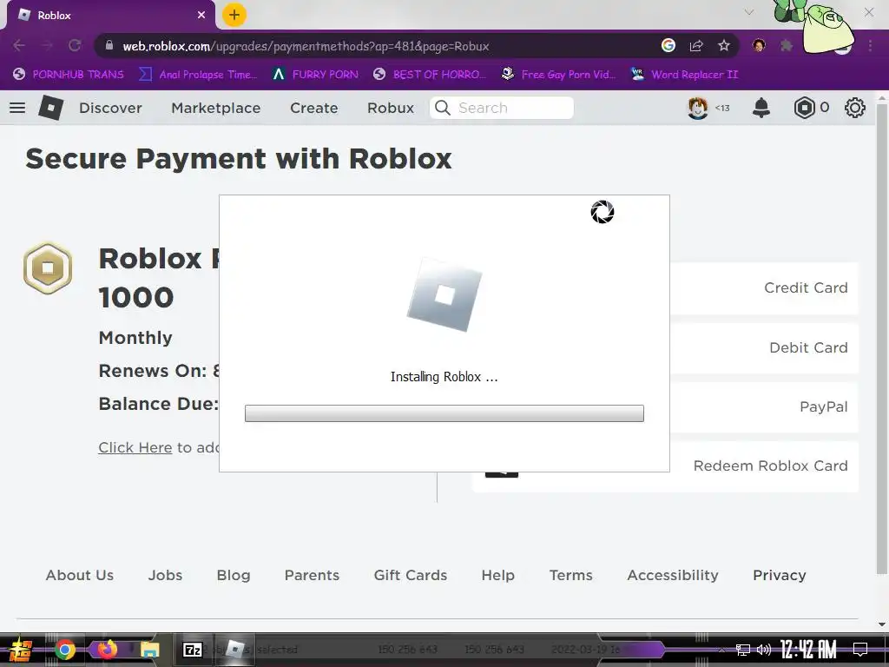Open the Robux balance hexagon icon

[x=804, y=108]
